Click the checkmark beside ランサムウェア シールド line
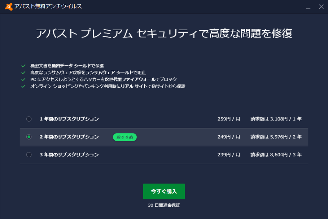 [23, 73]
